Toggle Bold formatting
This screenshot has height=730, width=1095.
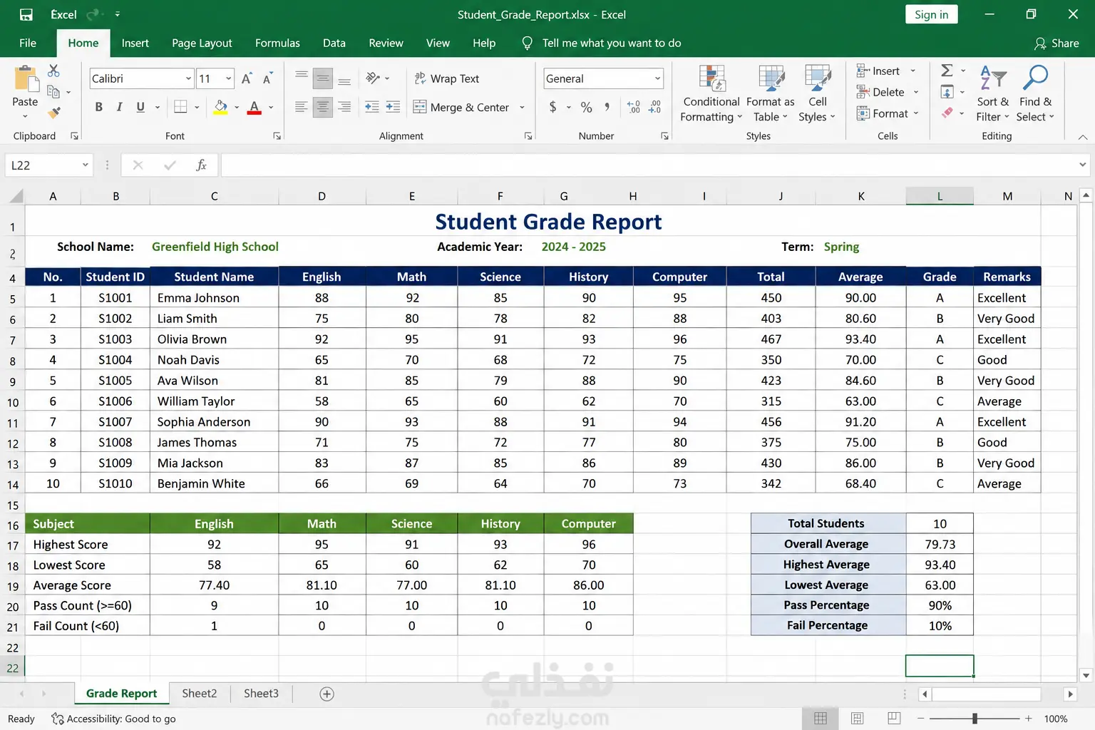pyautogui.click(x=99, y=107)
